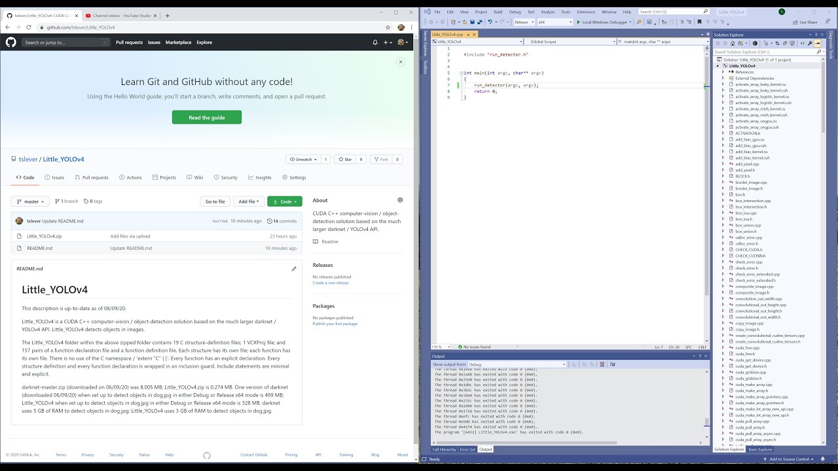Open the Issues repository tab
The image size is (838, 471).
[54, 177]
